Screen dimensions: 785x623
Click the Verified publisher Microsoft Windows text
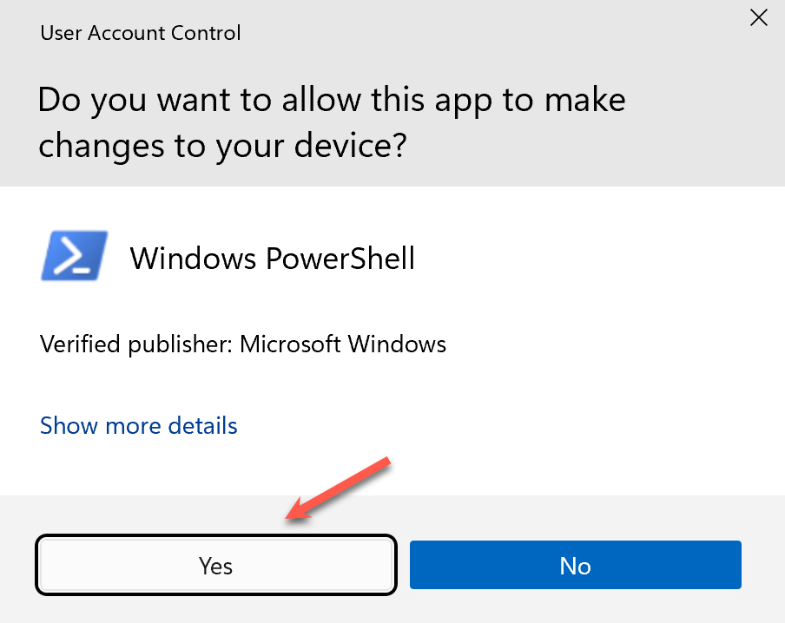click(x=243, y=344)
